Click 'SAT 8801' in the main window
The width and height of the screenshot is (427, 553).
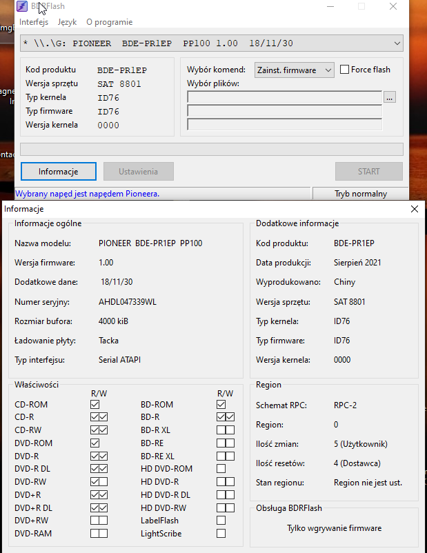[x=119, y=84]
